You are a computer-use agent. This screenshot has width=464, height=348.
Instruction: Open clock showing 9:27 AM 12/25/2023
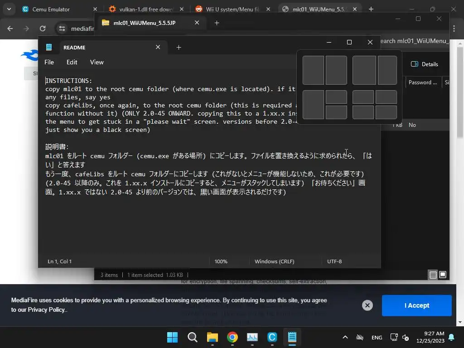430,337
